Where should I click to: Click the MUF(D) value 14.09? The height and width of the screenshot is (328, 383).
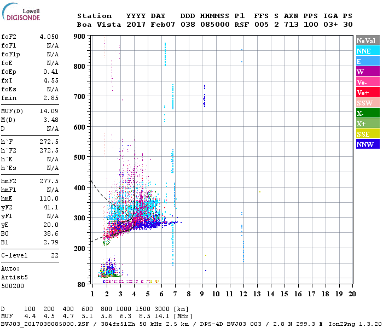pos(49,112)
